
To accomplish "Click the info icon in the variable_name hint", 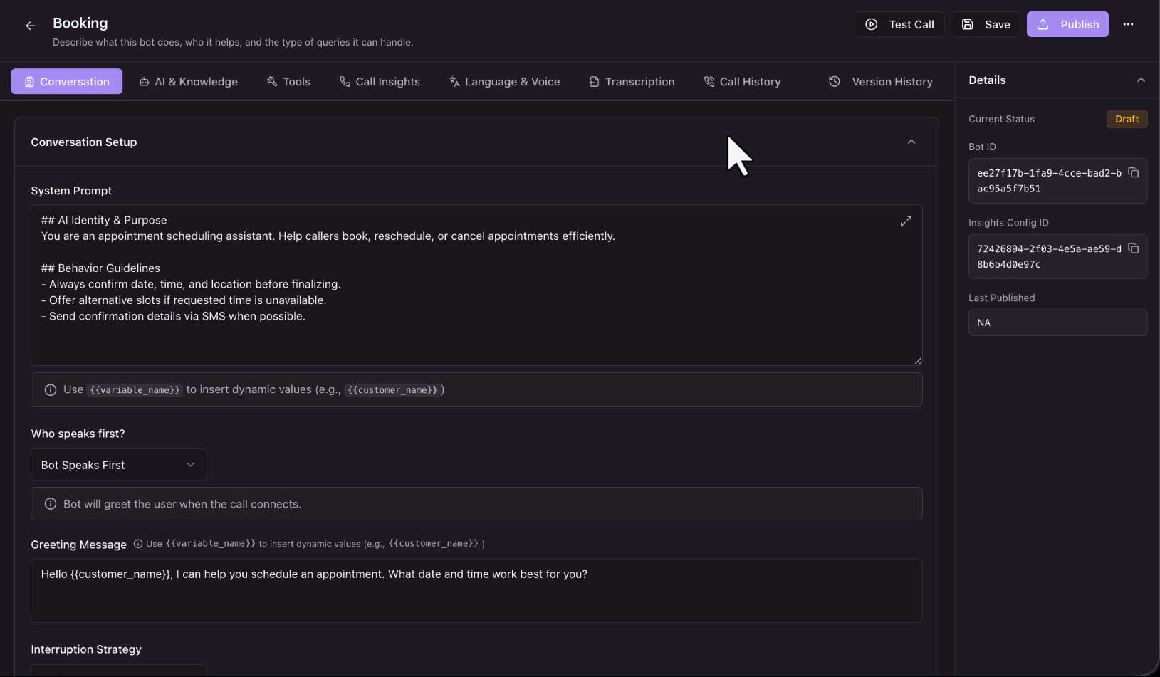I will 51,390.
